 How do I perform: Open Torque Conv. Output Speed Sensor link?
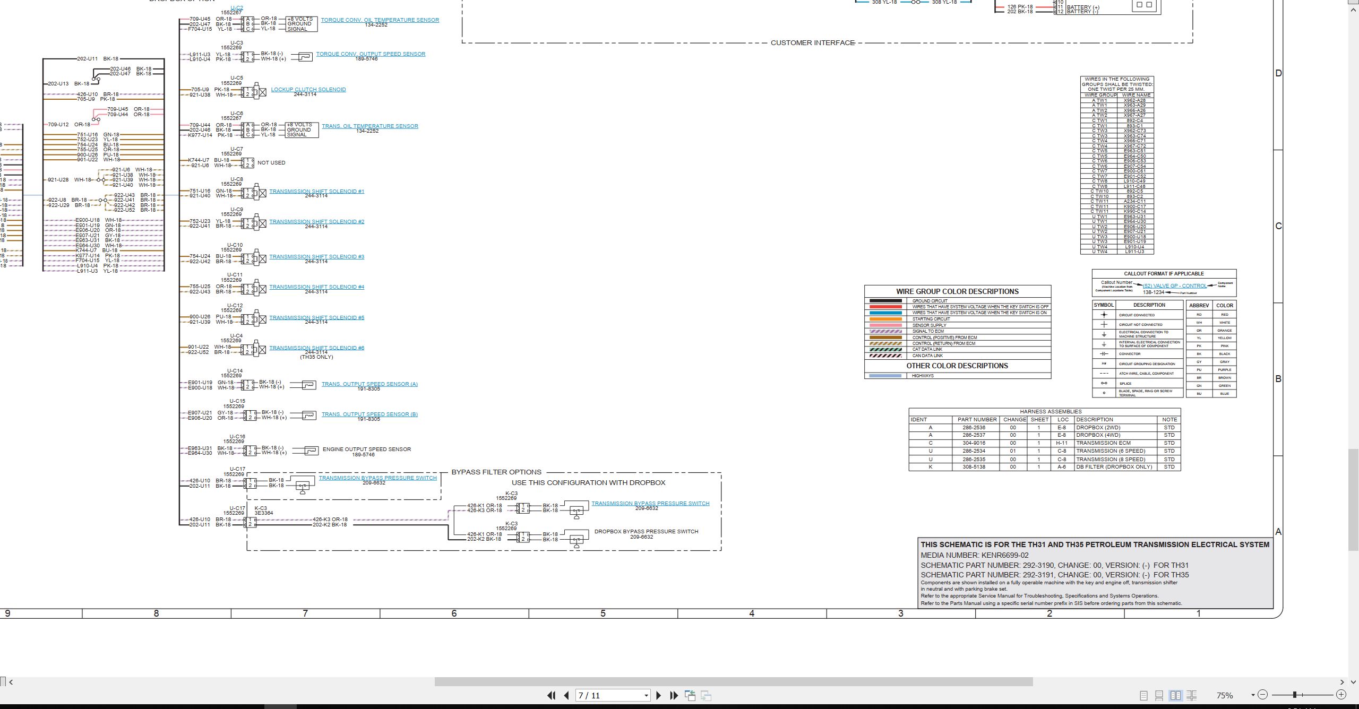tap(371, 54)
